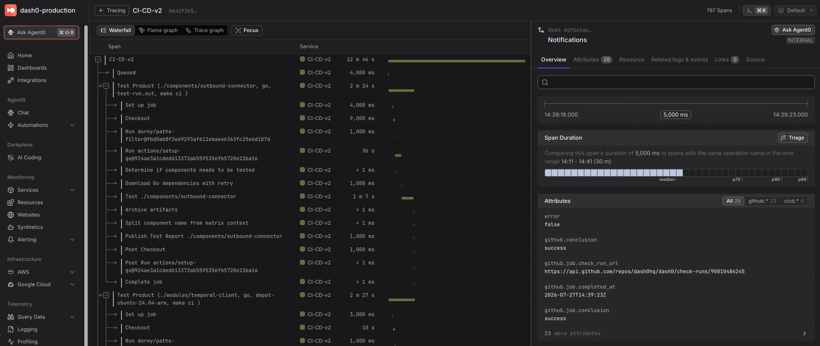Expand Services submenu

72,190
